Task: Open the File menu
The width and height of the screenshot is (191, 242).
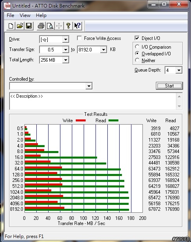Action: (10, 15)
